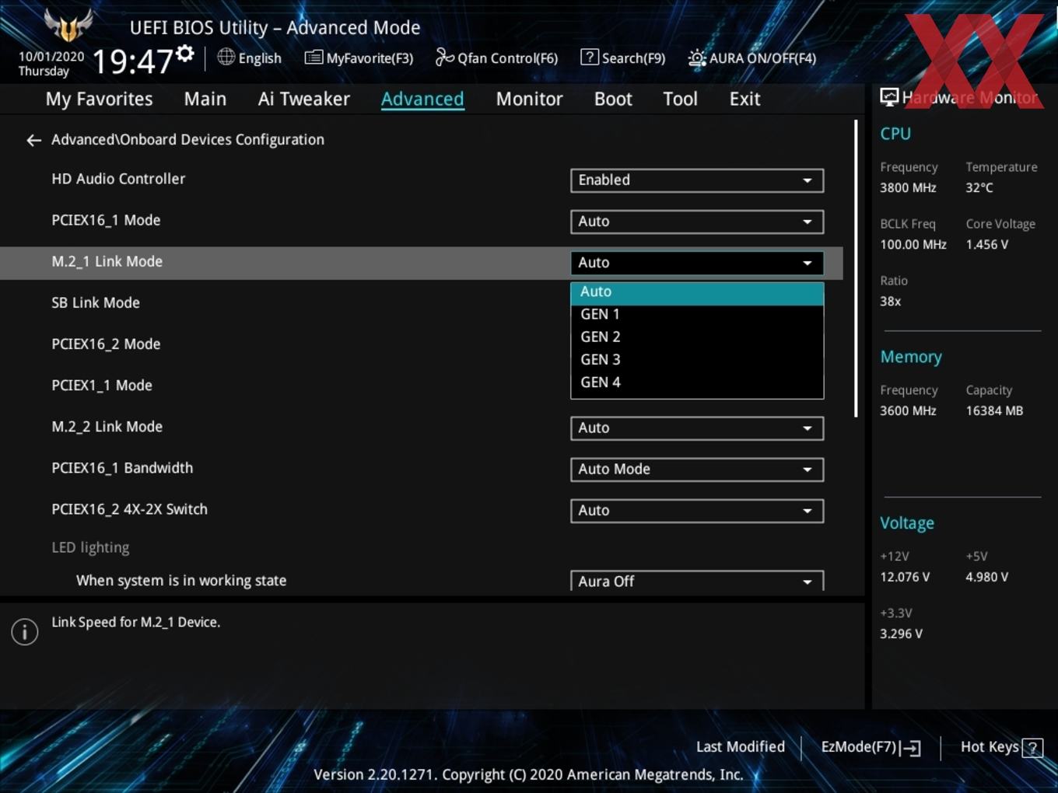Select GEN 2 option
Viewport: 1058px width, 793px height.
[697, 337]
